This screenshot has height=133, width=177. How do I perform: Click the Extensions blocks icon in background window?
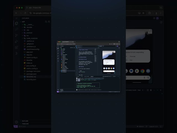(x=16, y=47)
